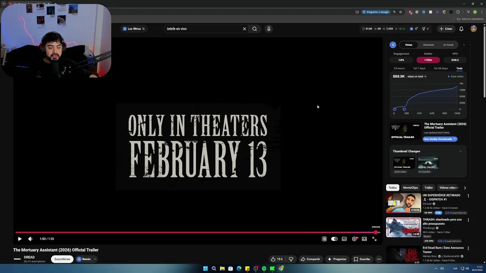Open the vidIQ icon in player controls
The height and width of the screenshot is (273, 486).
pyautogui.click(x=324, y=239)
